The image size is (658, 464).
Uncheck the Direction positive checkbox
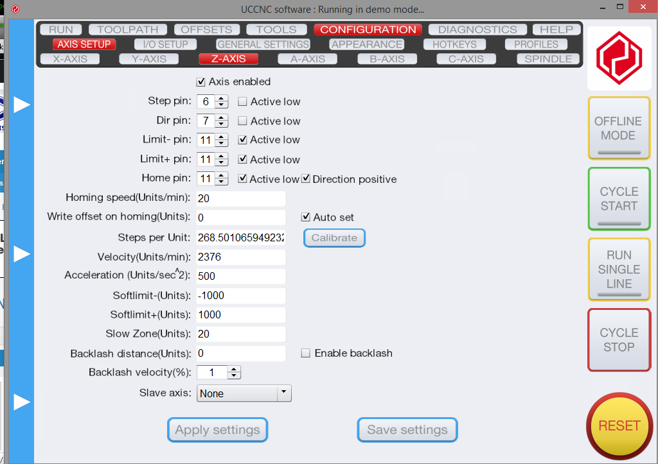[307, 179]
